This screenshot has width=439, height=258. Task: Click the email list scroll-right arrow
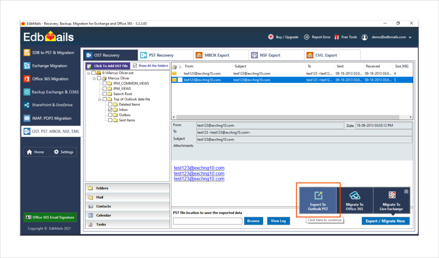pyautogui.click(x=410, y=117)
